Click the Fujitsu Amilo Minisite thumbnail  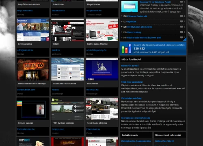tap(102, 30)
